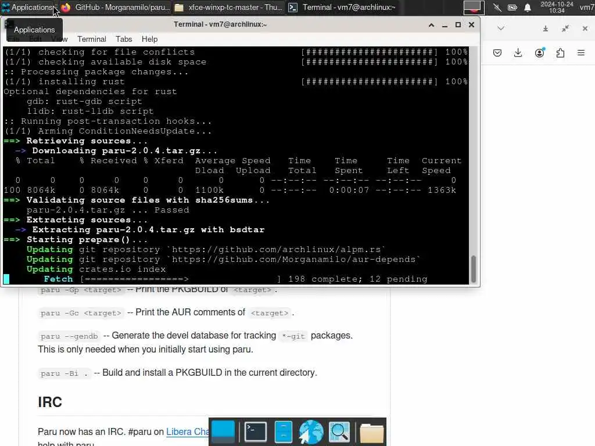Launch the Terminal emulator from the dock
Viewport: 595px width, 446px height.
[256, 431]
